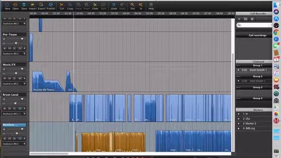The image size is (281, 158).
Task: Click the Copy toolbar icon
Action: click(70, 5)
